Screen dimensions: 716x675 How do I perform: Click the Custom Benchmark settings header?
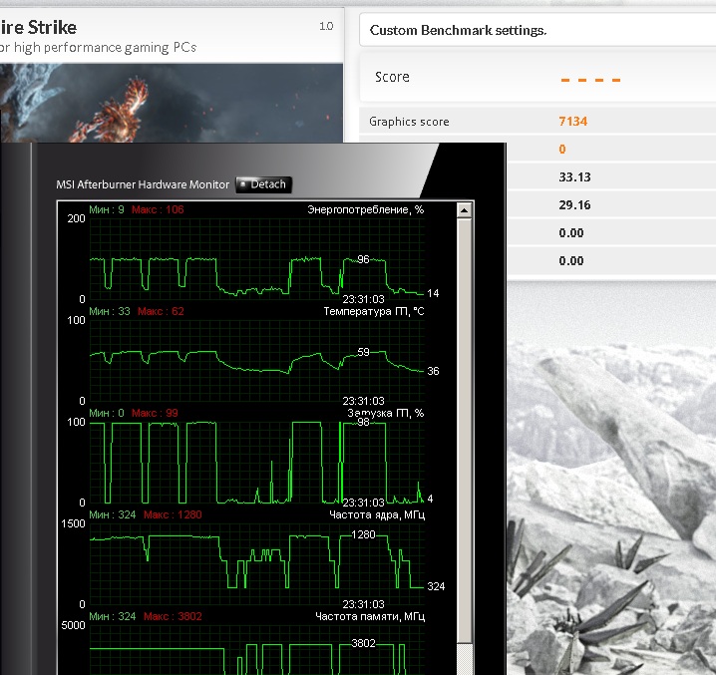coord(458,30)
